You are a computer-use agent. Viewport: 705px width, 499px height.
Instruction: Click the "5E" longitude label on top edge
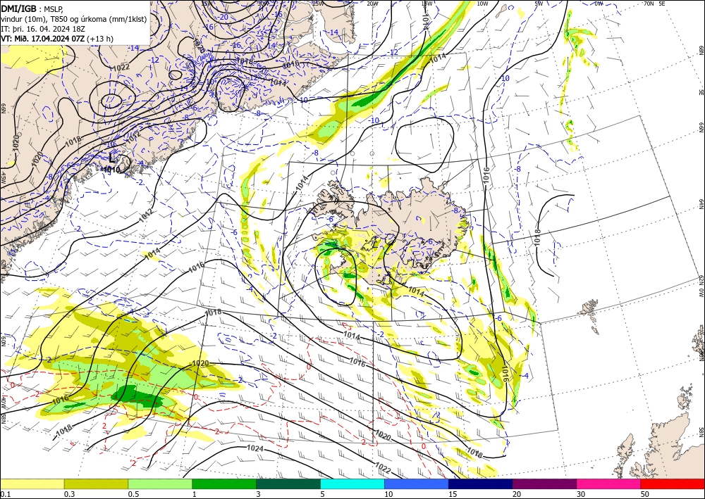pyautogui.click(x=662, y=4)
